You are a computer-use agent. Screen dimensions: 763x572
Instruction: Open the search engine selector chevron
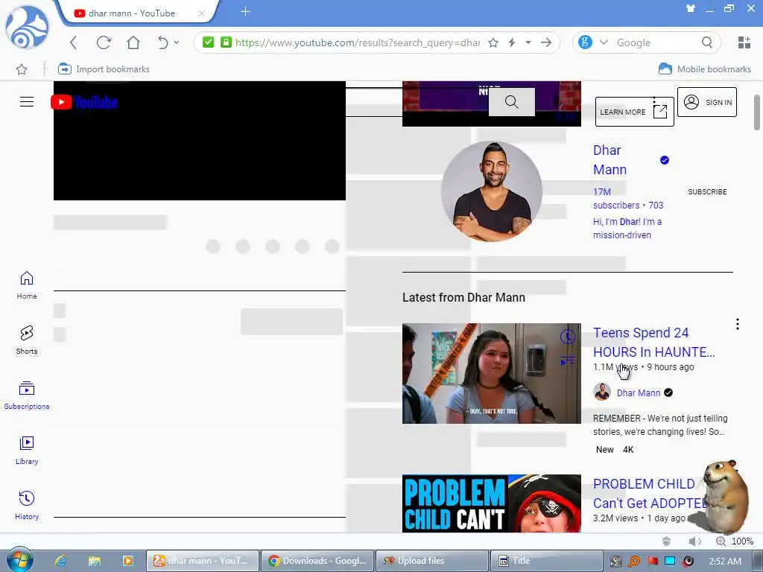[x=604, y=42]
